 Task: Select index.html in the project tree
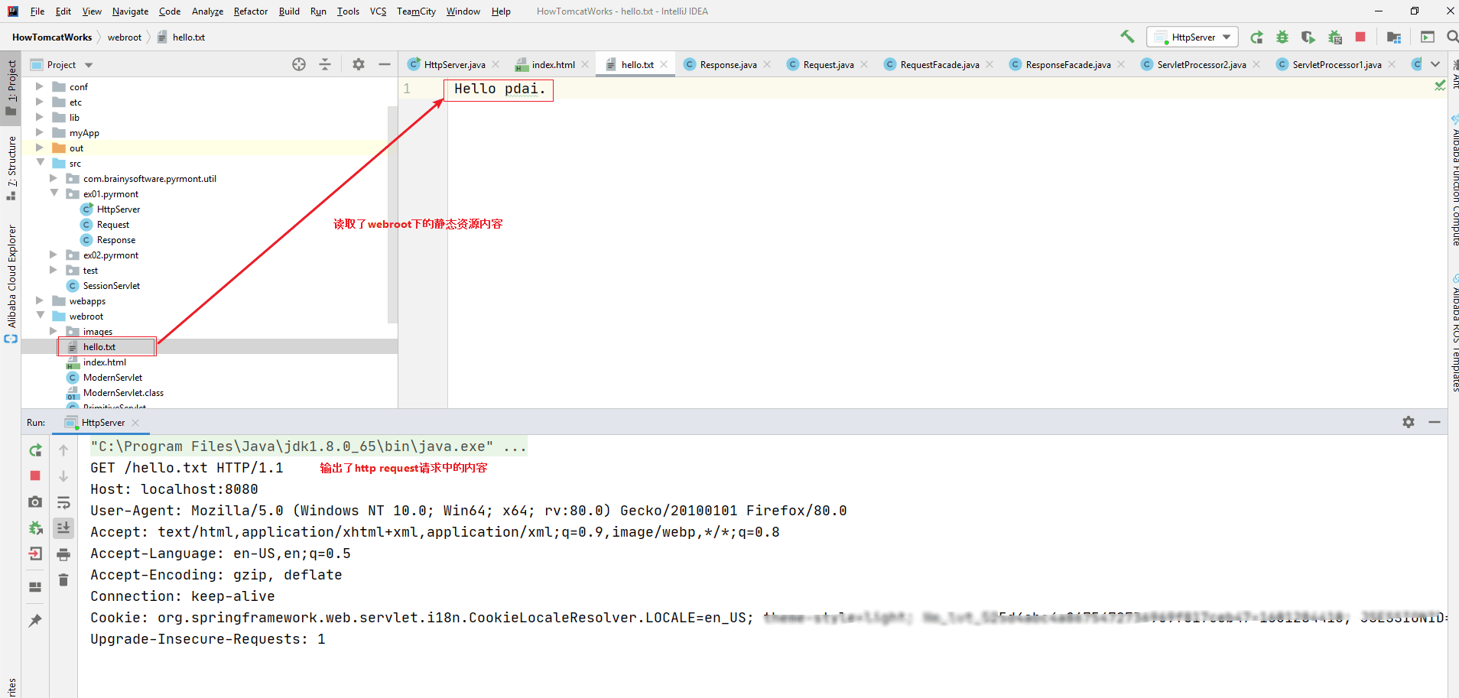point(105,362)
